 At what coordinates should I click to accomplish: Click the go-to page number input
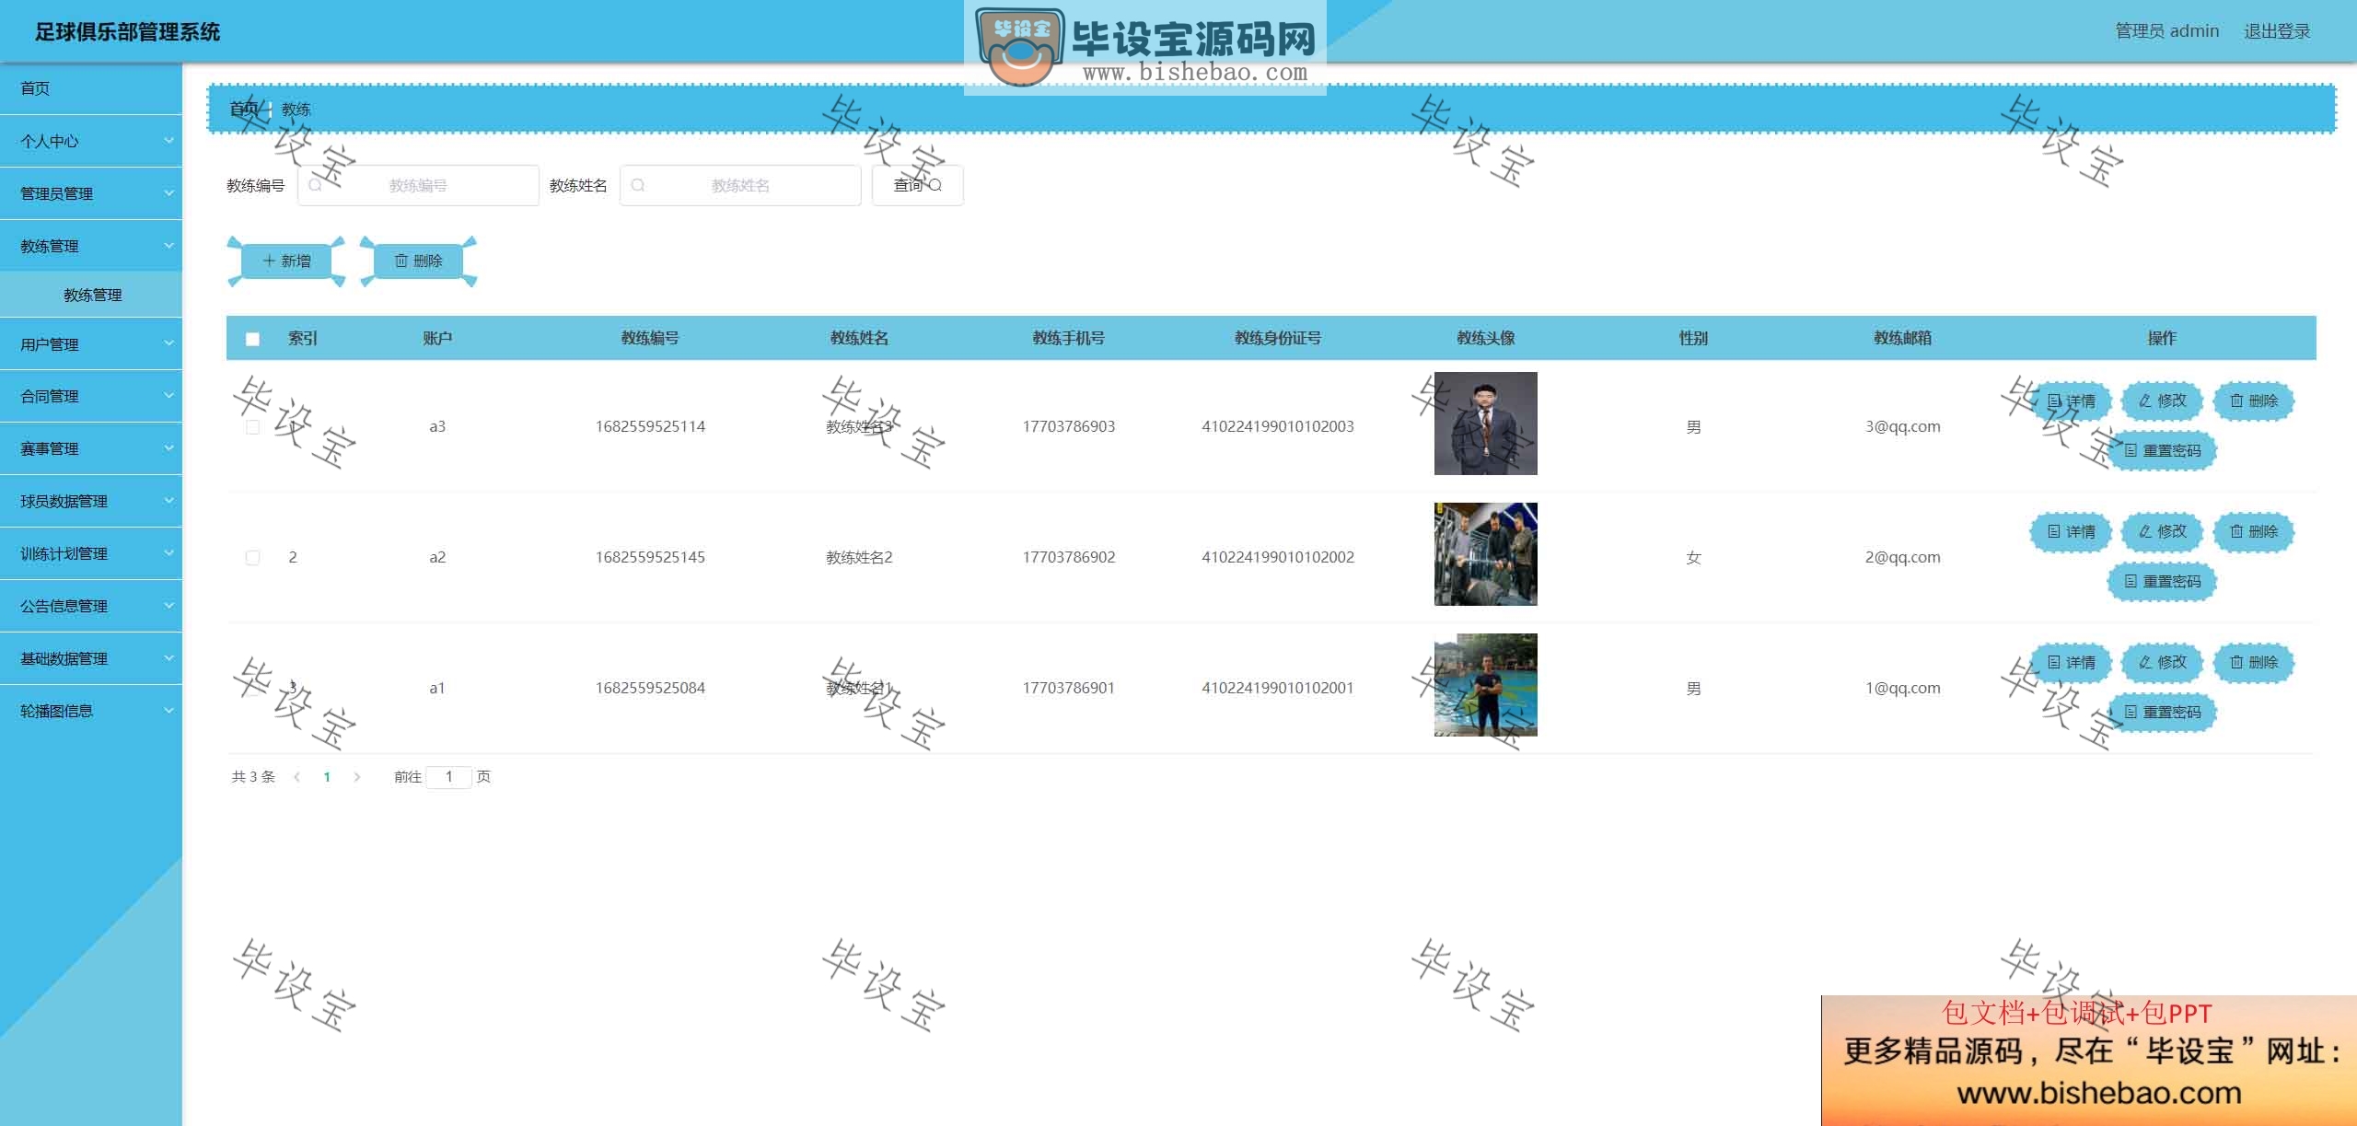[449, 777]
